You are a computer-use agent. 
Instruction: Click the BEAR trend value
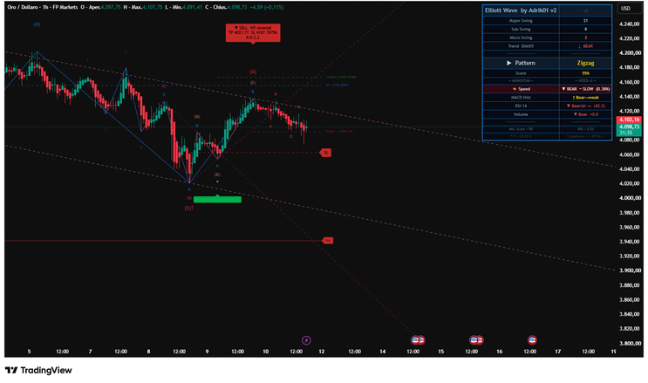click(x=585, y=46)
